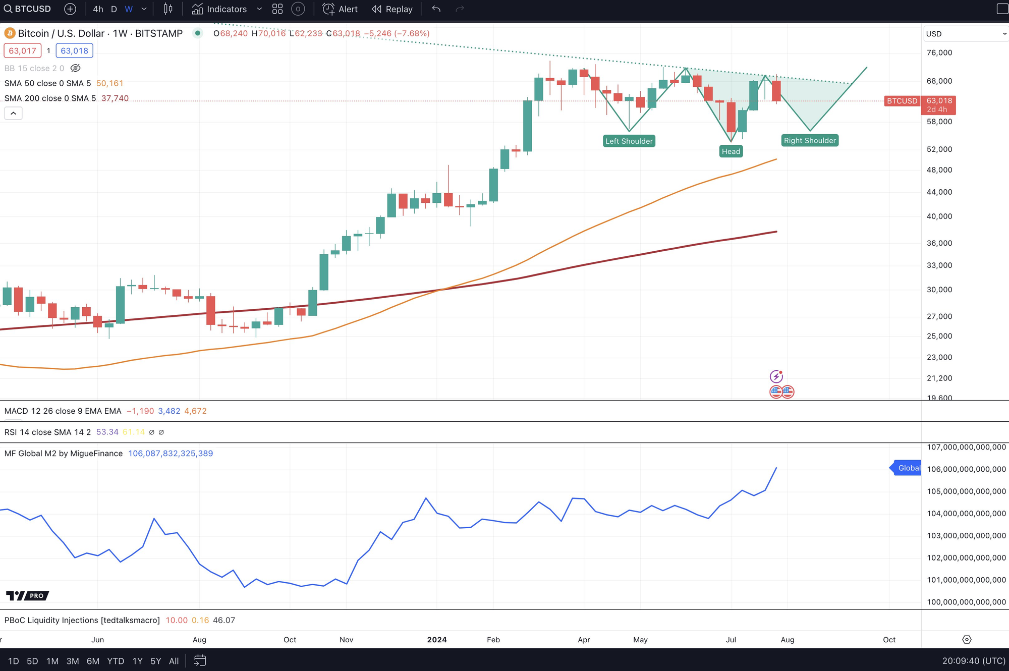Click the undo arrow
The image size is (1009, 671).
[x=436, y=9]
